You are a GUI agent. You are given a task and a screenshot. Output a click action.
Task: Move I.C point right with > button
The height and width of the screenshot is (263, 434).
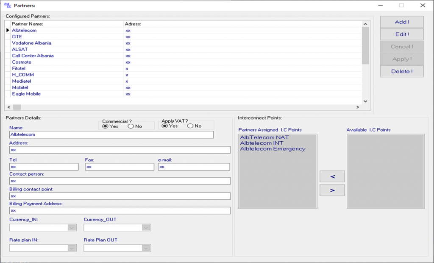click(332, 190)
